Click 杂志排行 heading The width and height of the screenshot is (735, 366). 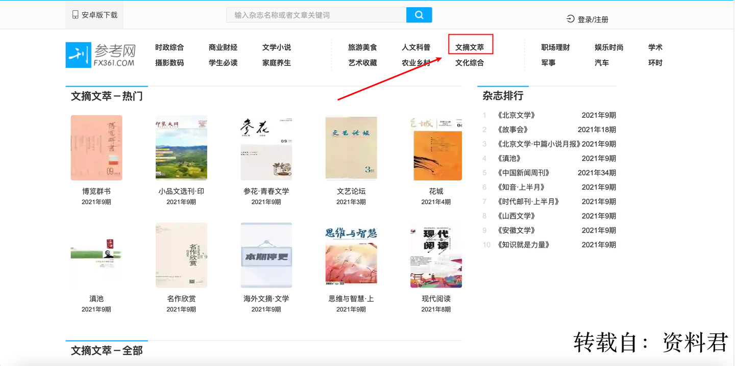pyautogui.click(x=503, y=95)
